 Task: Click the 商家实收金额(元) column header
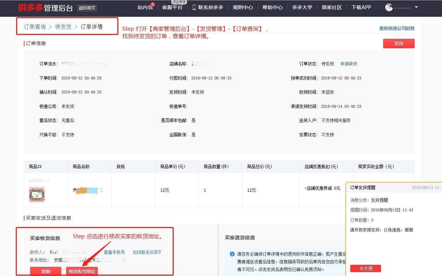click(376, 167)
